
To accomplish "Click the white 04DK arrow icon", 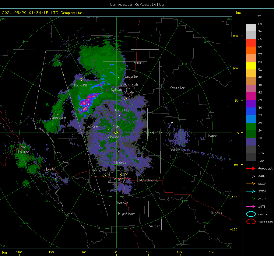I will 251,176.
